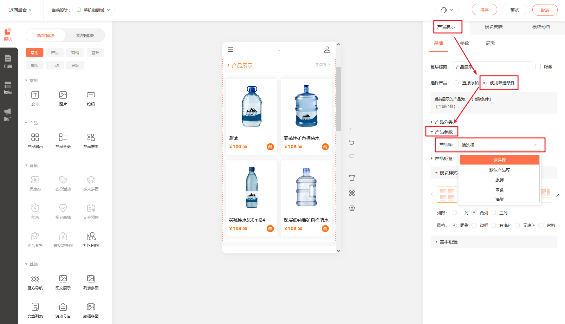Add the 积分商城 module
This screenshot has width=565, height=324.
[63, 211]
